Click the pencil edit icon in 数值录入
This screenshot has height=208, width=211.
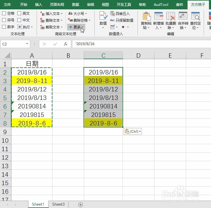[x=113, y=27]
